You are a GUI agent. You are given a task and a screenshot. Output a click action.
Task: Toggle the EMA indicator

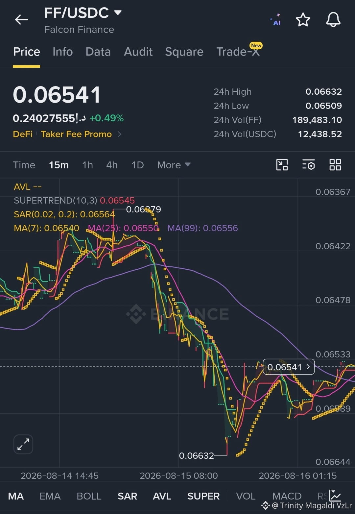tap(50, 496)
